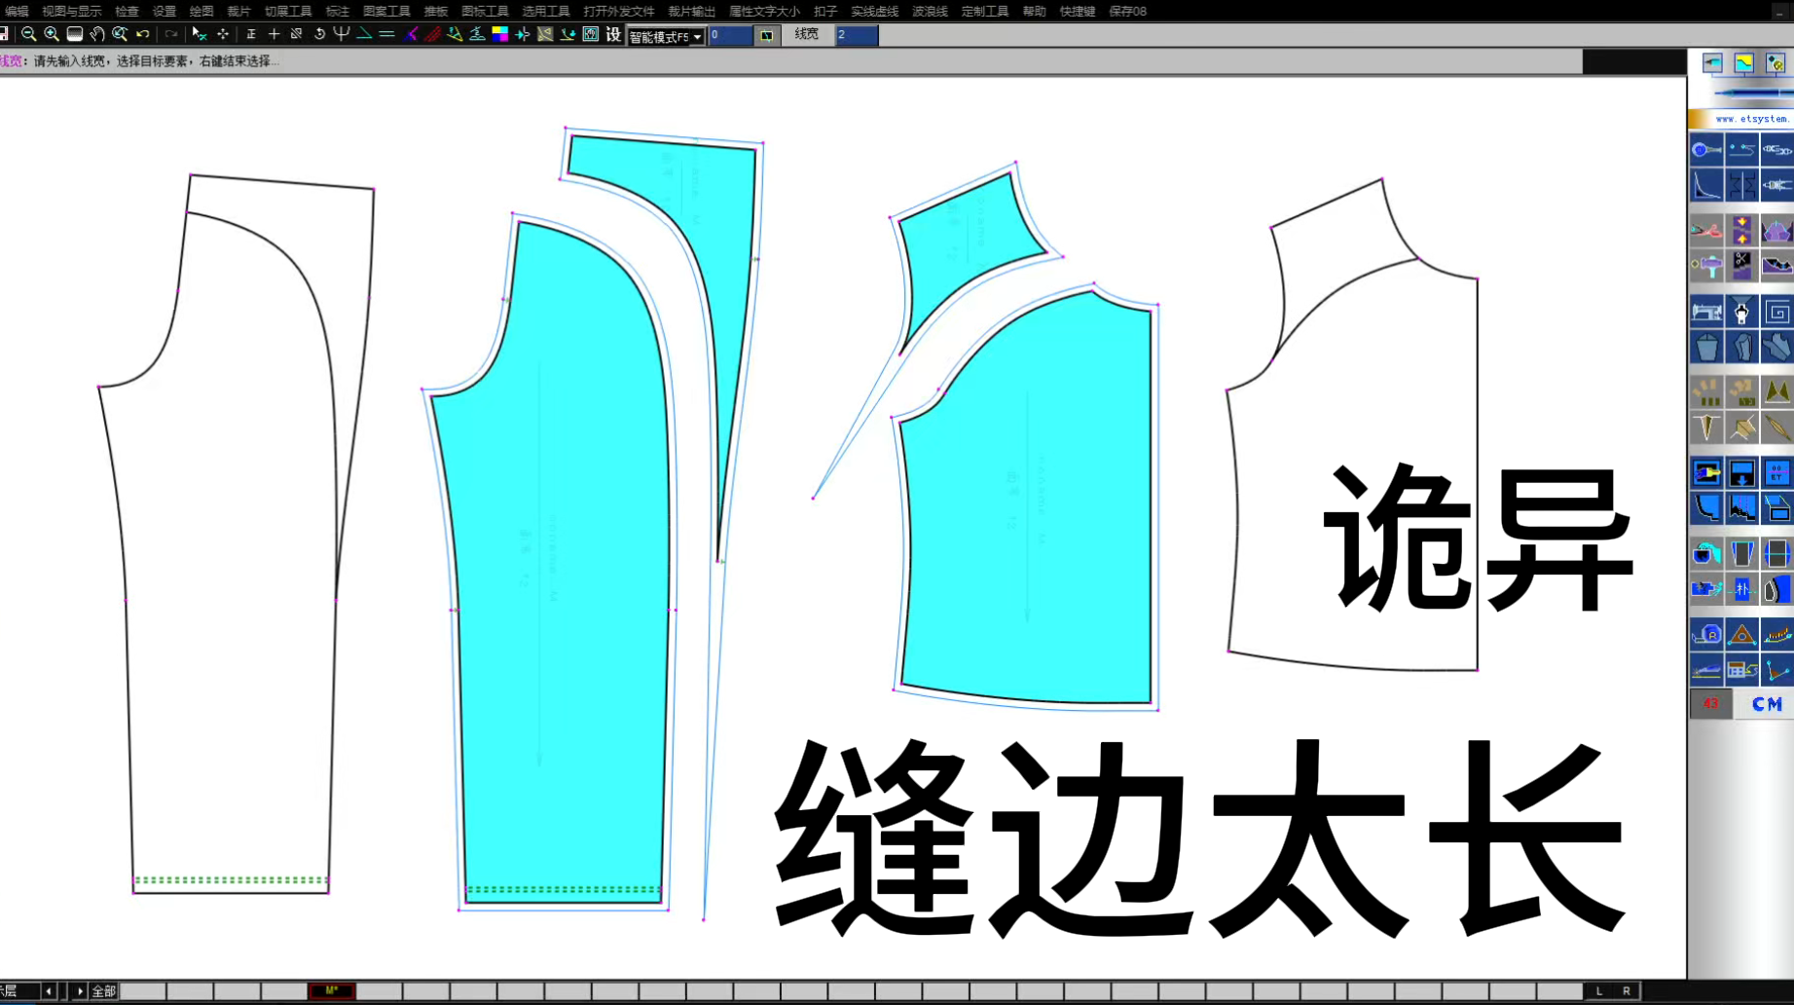Screen dimensions: 1794x1005
Task: Open the 智能模式F5 dropdown
Action: 697,35
